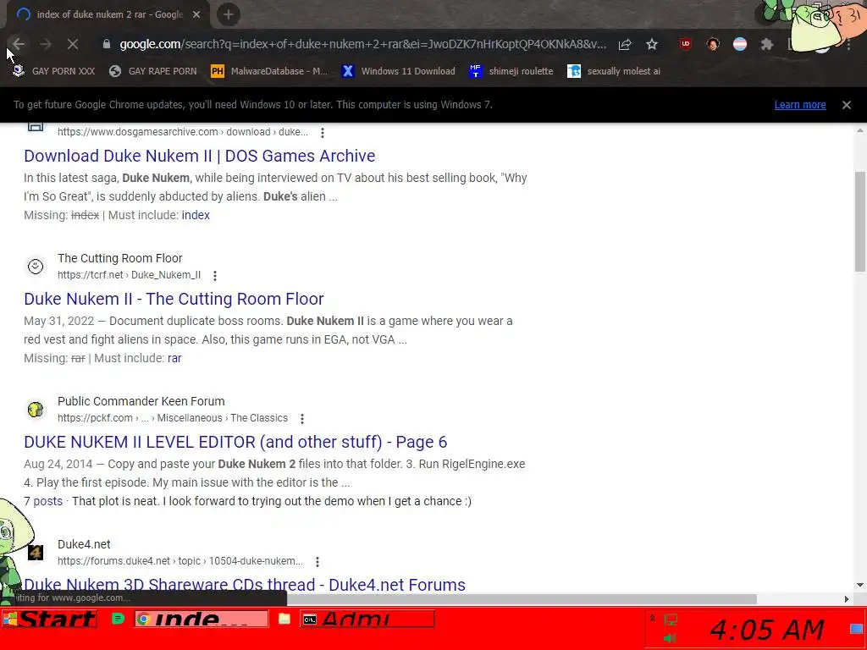Open the uBlock Origin extension icon

[x=686, y=44]
